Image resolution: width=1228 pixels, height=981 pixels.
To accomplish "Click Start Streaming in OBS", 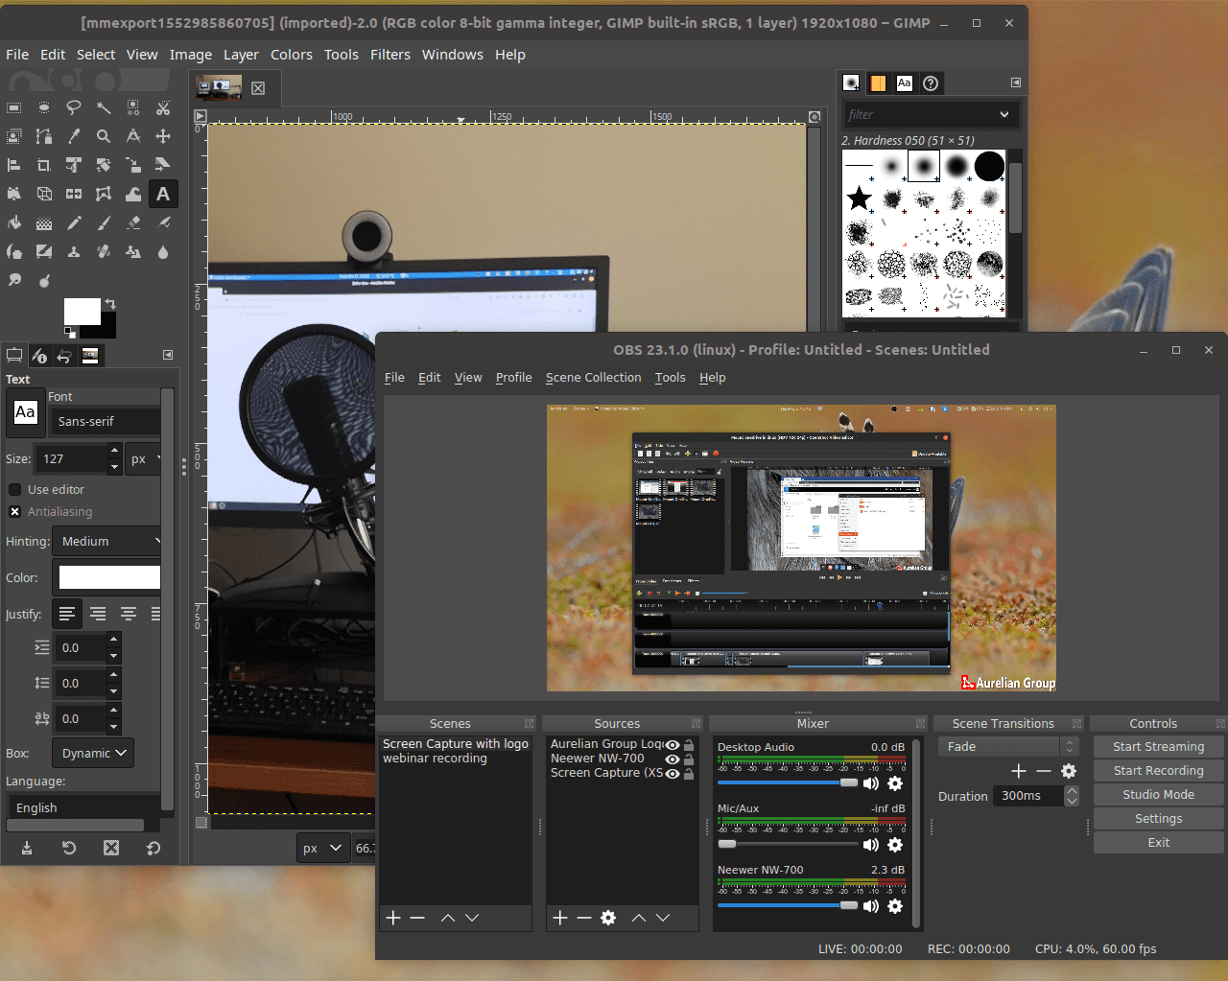I will pos(1158,747).
